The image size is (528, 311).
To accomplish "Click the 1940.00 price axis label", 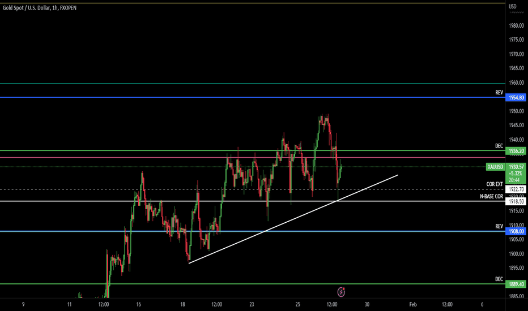I will (x=516, y=140).
